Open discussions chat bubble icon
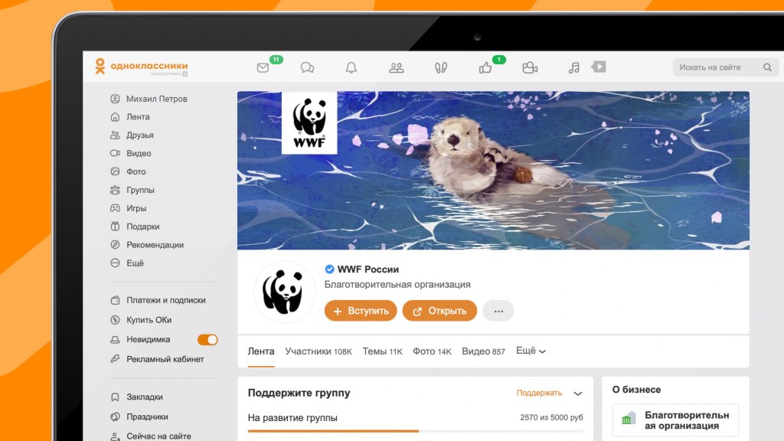 coord(307,67)
